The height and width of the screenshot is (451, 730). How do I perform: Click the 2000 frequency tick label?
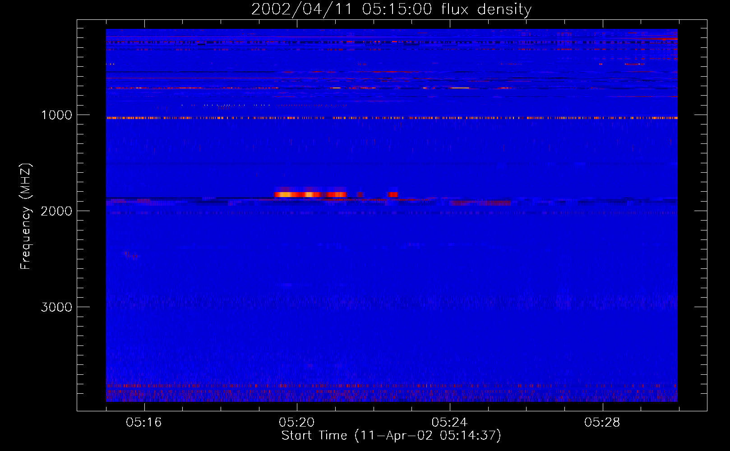pyautogui.click(x=56, y=211)
